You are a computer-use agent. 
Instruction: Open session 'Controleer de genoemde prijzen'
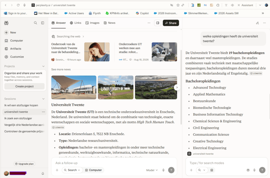(24, 132)
